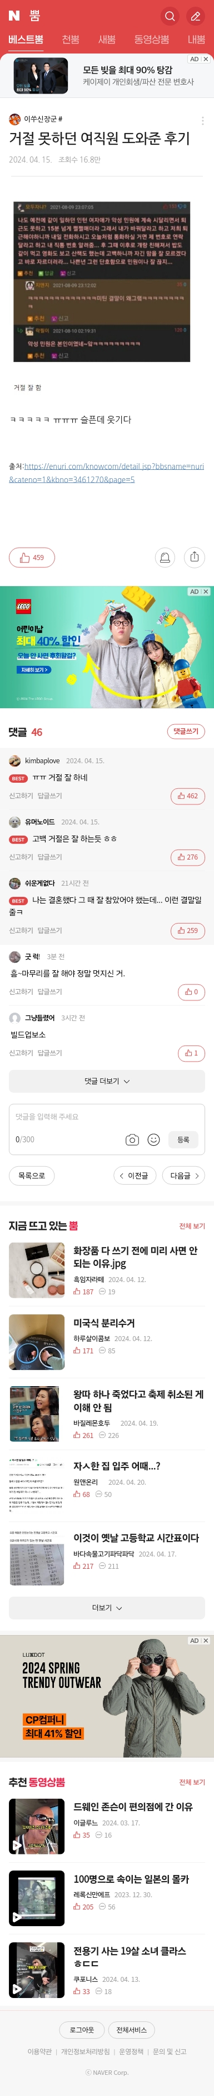The height and width of the screenshot is (2096, 214).
Task: Like the 유머노이드 comment with 276 likes
Action: [x=188, y=857]
